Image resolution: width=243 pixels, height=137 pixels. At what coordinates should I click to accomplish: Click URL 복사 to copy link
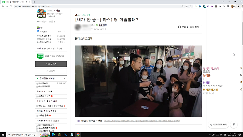(194, 27)
